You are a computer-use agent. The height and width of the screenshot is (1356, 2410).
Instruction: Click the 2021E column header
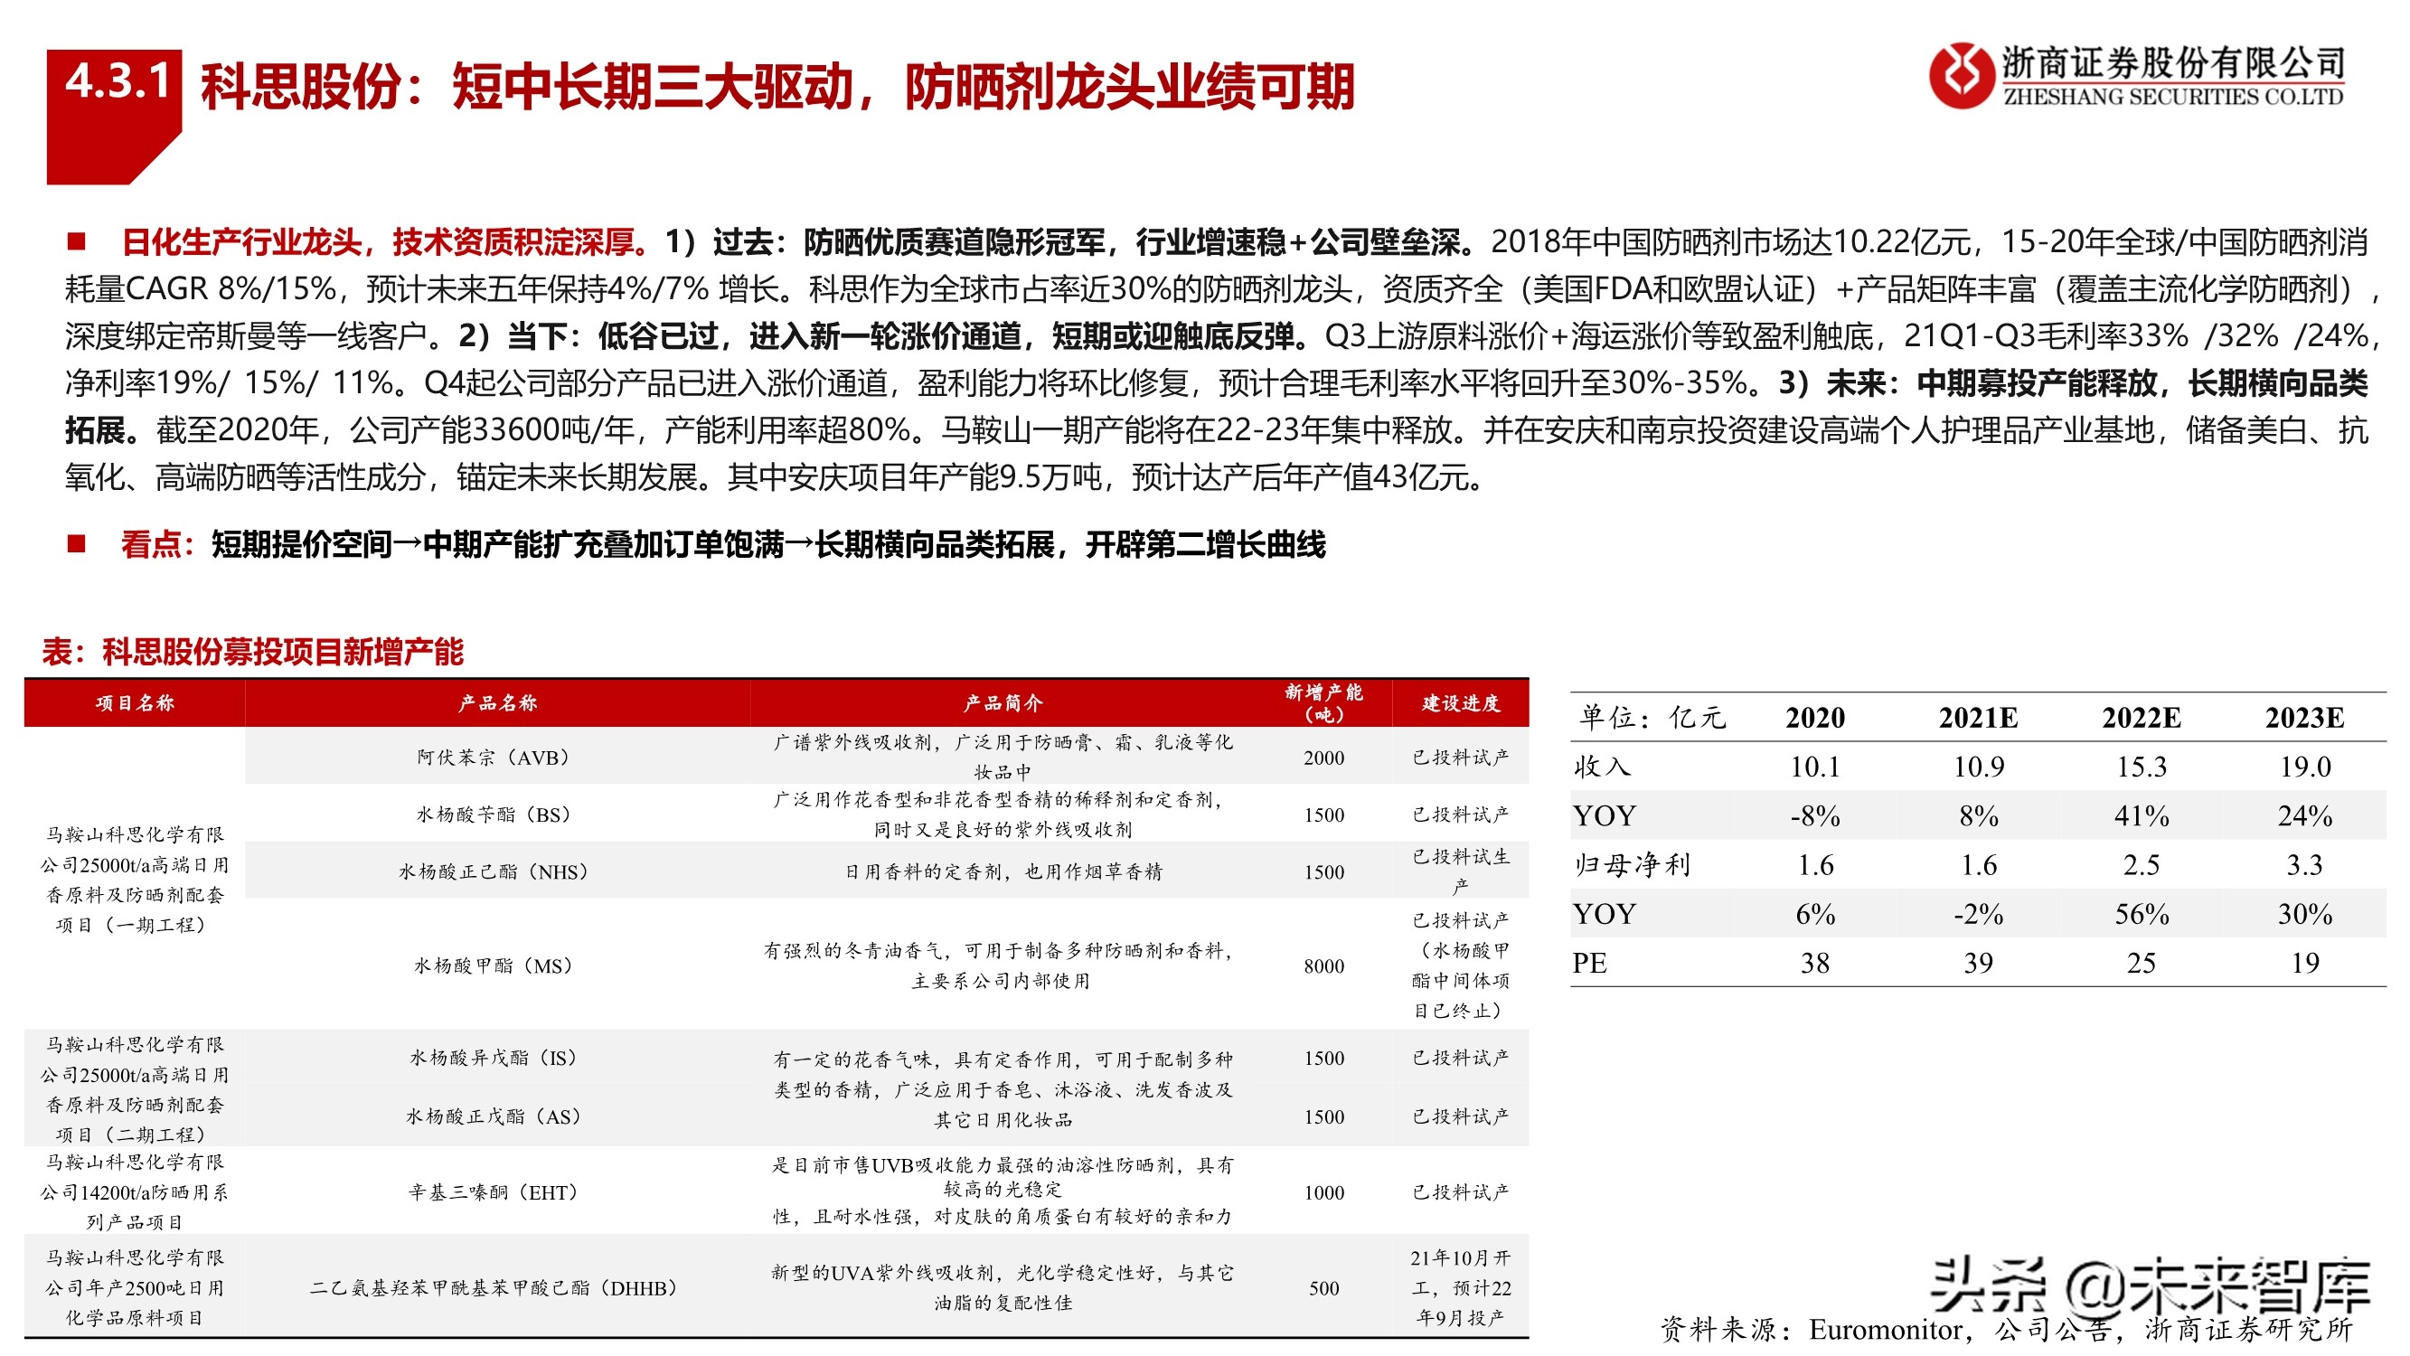1978,718
